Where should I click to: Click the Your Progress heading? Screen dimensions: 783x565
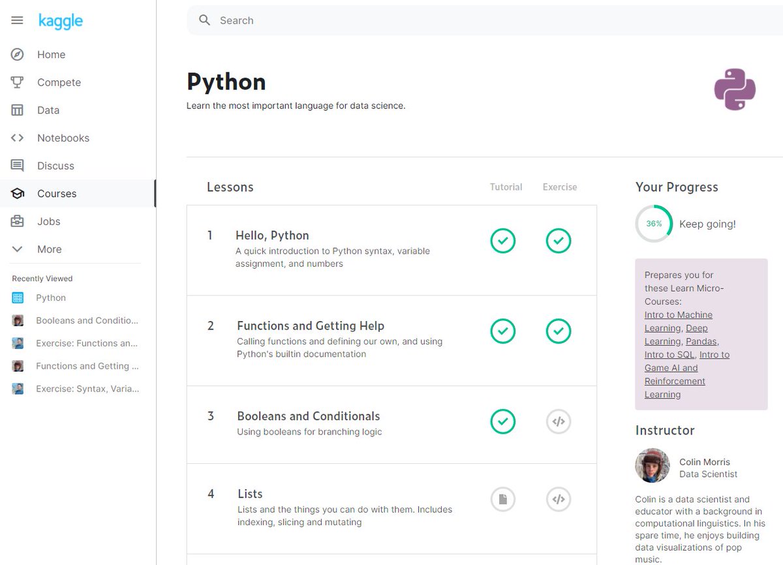point(677,187)
